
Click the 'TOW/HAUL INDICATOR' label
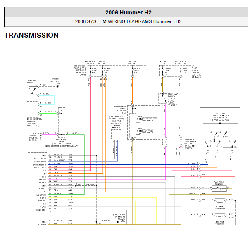148,131
